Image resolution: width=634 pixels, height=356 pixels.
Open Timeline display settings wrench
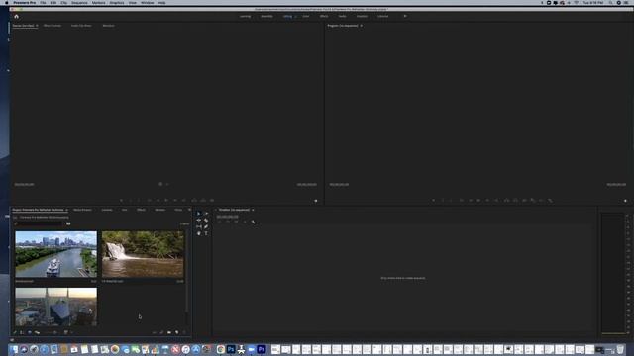click(x=254, y=222)
